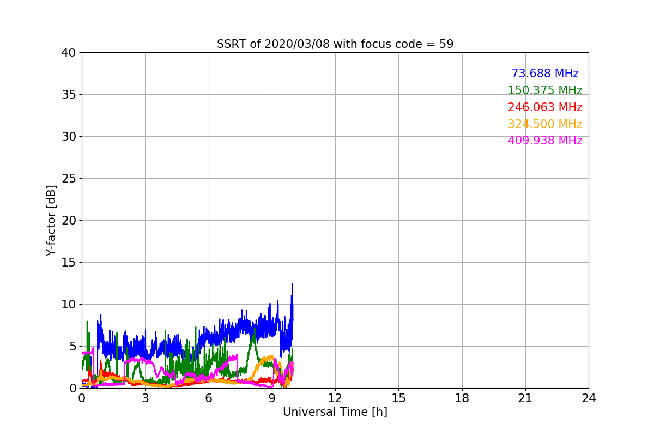Select the 73.688 MHz legend label
The height and width of the screenshot is (436, 654).
545,74
